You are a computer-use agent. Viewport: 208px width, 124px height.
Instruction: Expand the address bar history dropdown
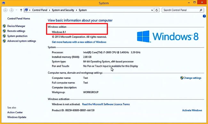pos(152,10)
